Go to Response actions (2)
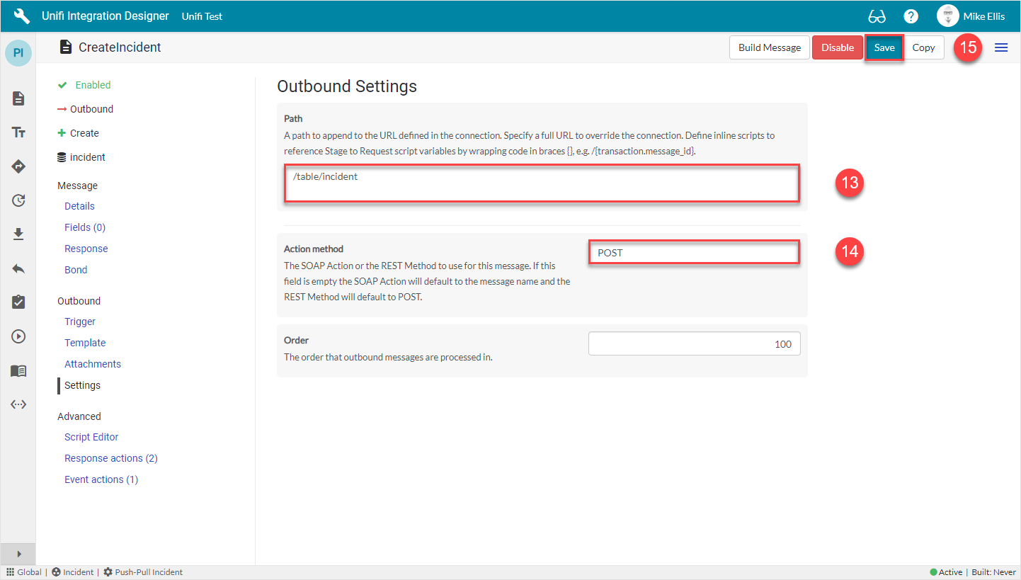Viewport: 1021px width, 580px height. (110, 458)
